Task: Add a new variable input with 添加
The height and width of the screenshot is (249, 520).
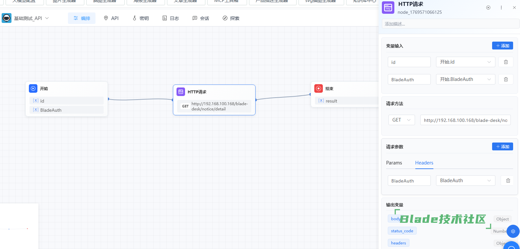Action: click(502, 46)
